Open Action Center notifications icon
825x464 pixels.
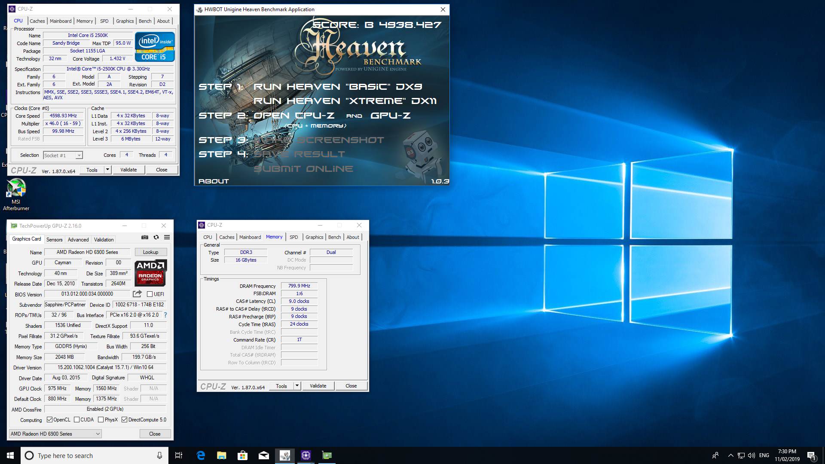(x=811, y=455)
